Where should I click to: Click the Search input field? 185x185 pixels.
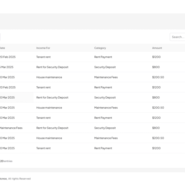tap(178, 37)
